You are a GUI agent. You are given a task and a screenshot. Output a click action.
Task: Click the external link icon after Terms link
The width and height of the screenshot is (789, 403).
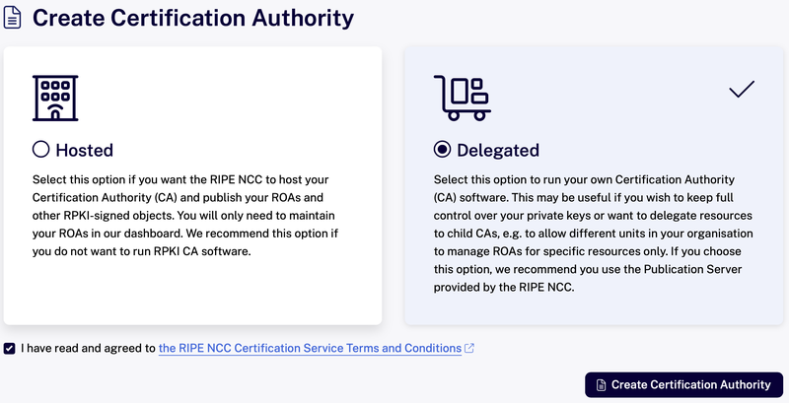(469, 348)
